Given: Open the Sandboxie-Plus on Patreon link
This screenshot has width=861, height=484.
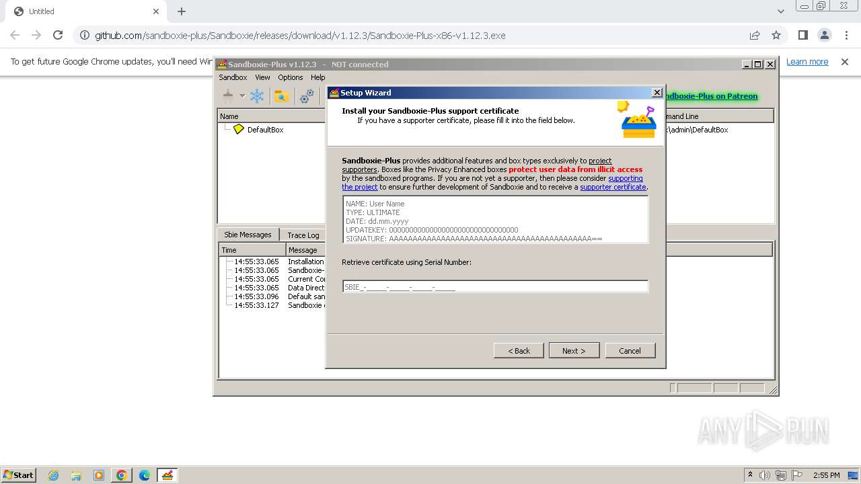Looking at the screenshot, I should click(711, 96).
